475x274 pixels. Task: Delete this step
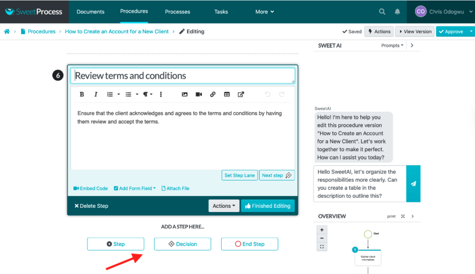coord(91,206)
